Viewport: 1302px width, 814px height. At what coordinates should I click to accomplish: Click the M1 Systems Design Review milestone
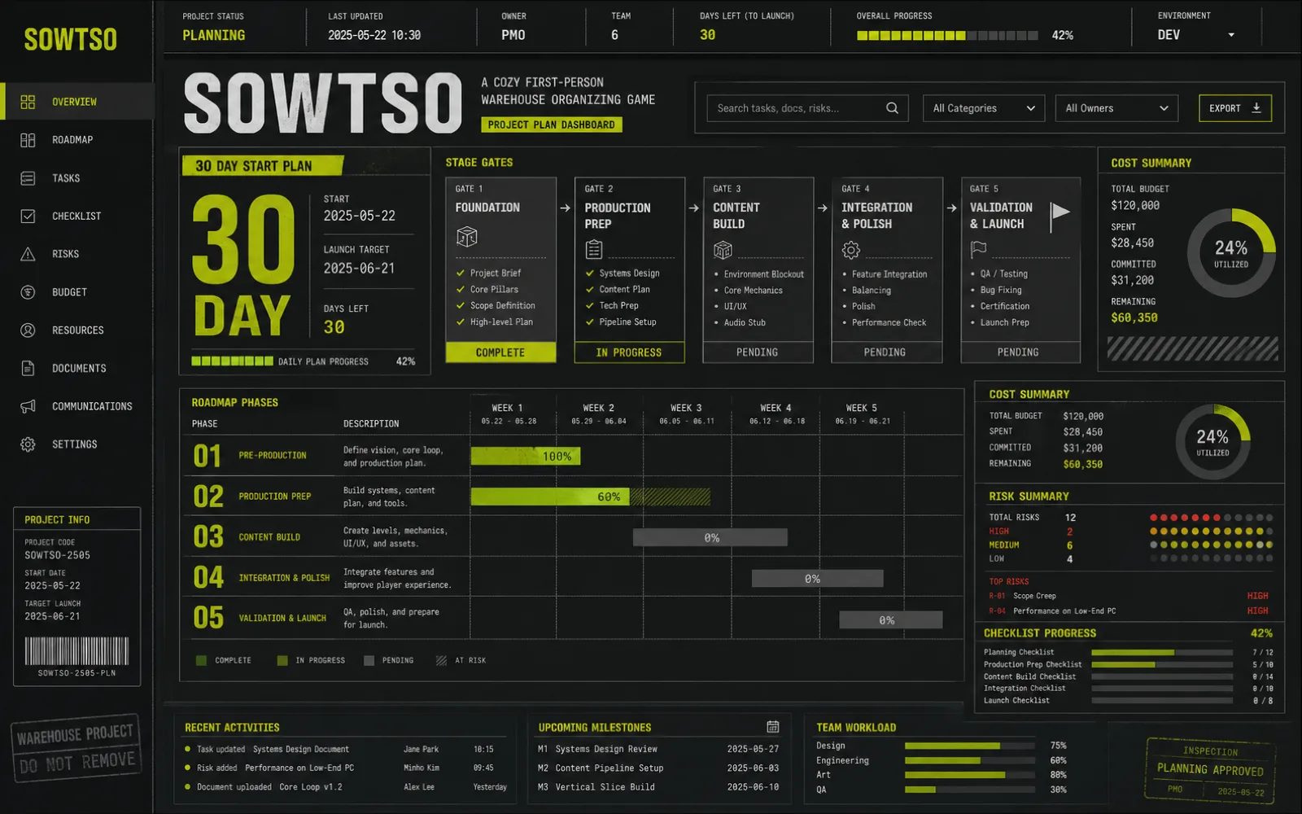click(x=658, y=749)
